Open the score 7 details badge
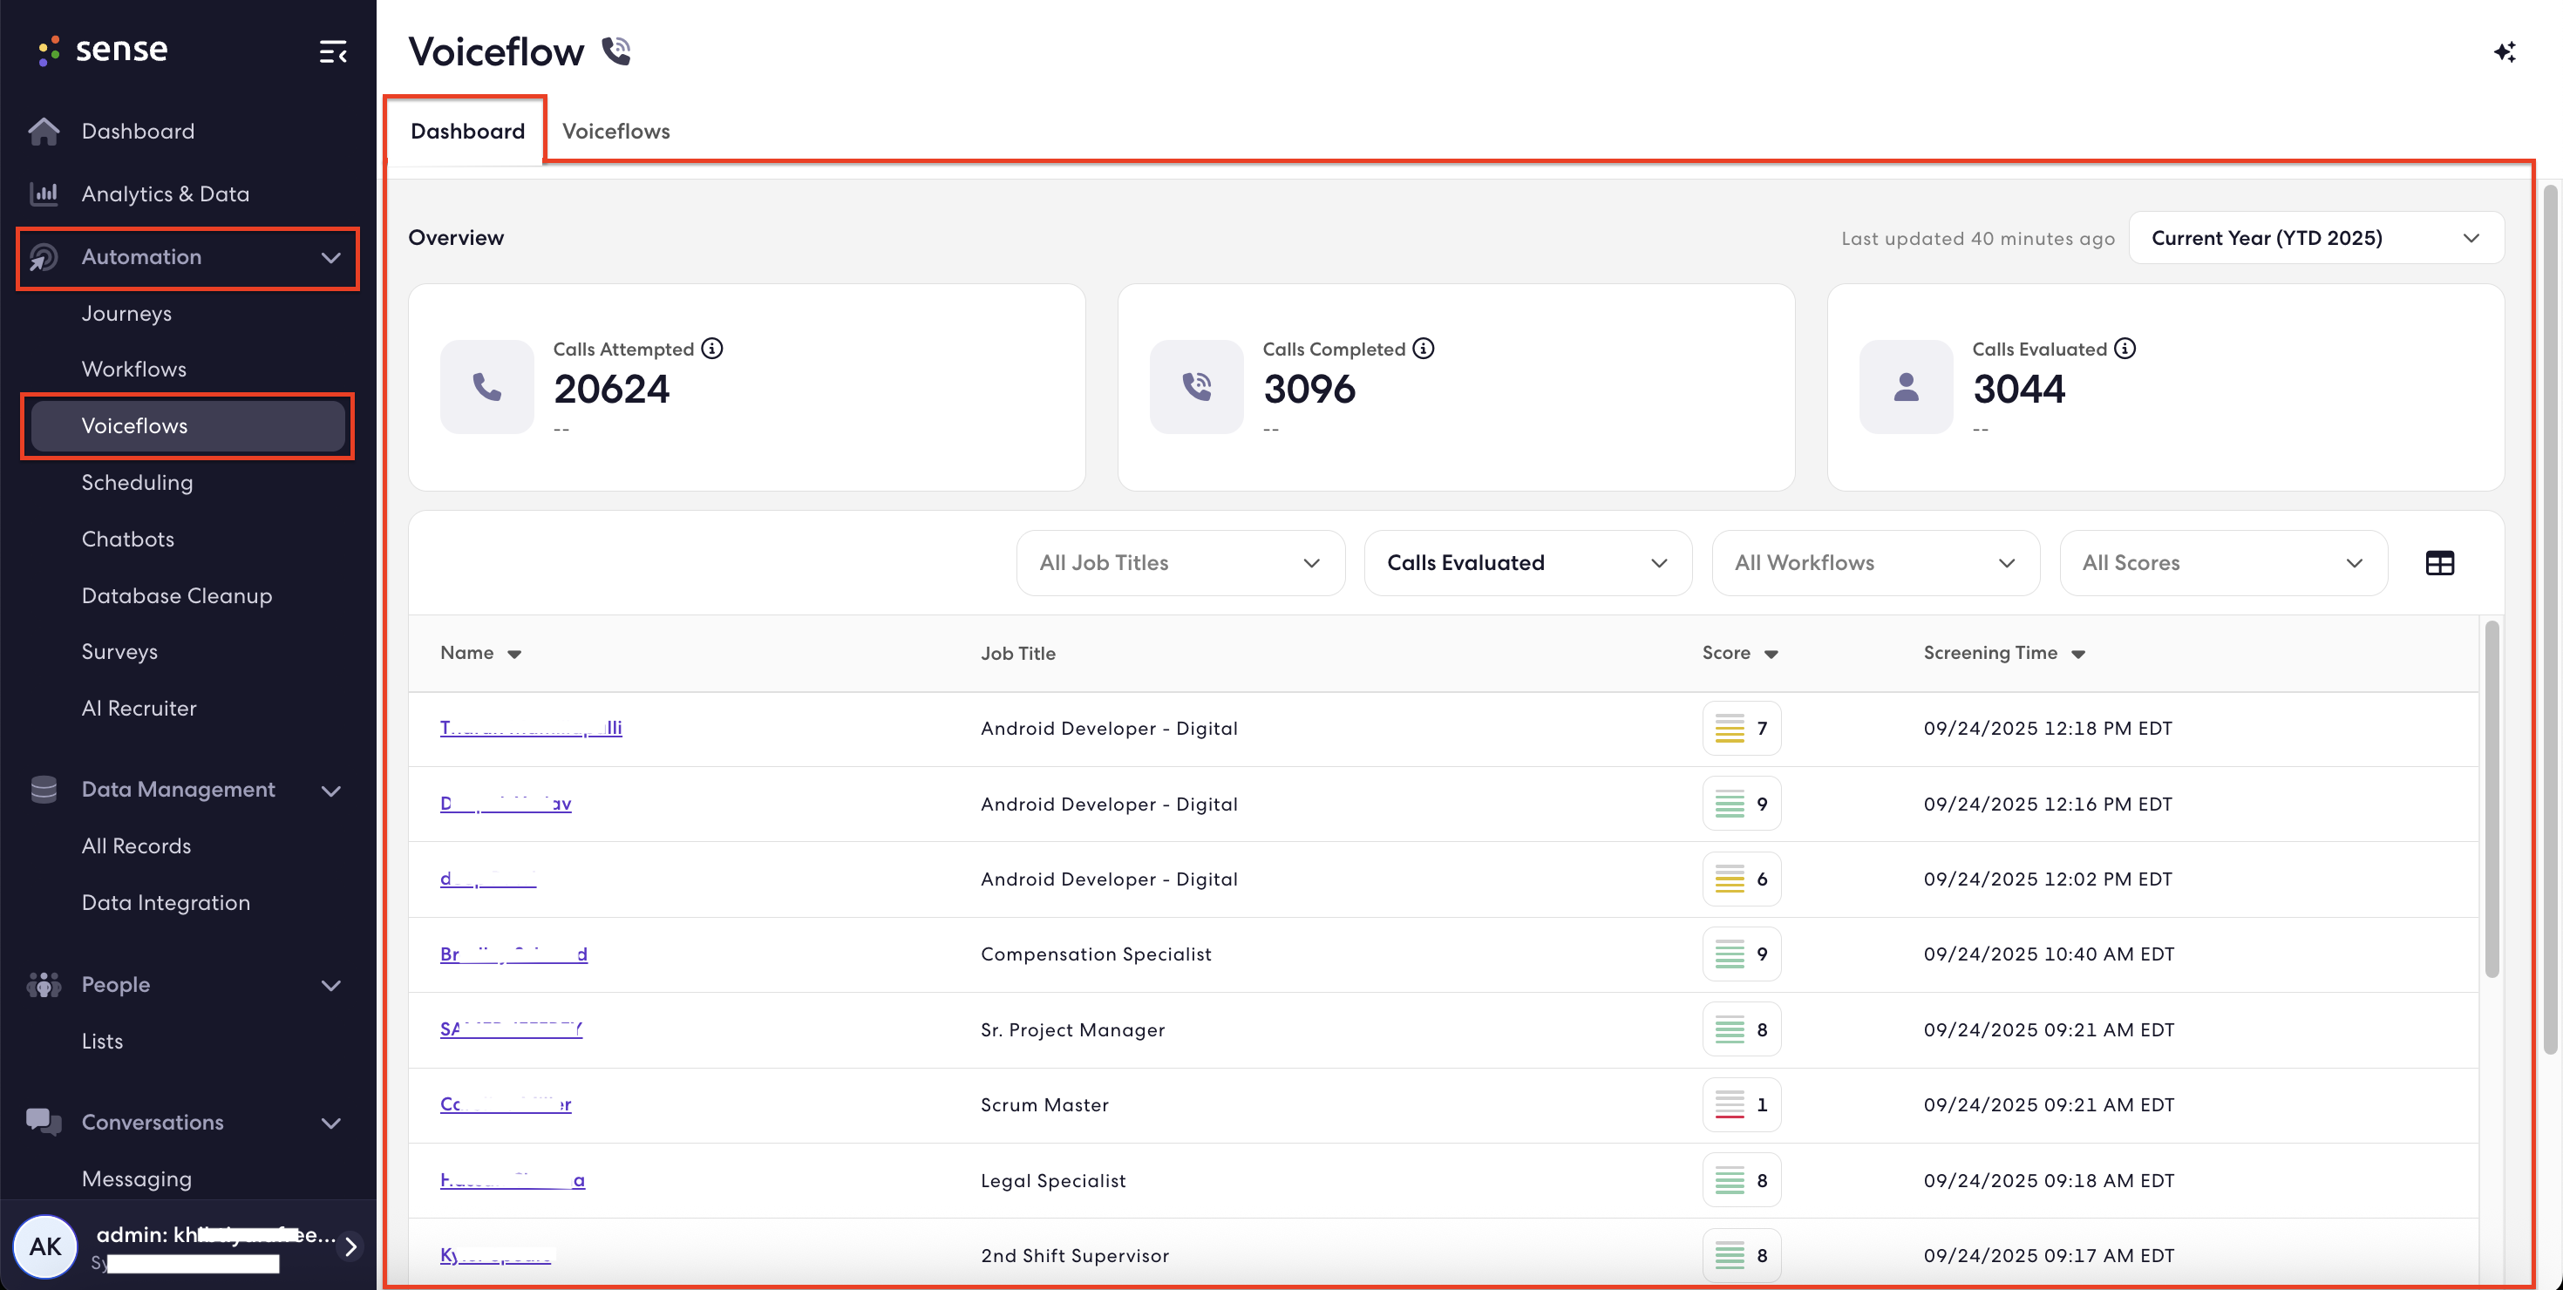Image resolution: width=2563 pixels, height=1290 pixels. [x=1741, y=728]
